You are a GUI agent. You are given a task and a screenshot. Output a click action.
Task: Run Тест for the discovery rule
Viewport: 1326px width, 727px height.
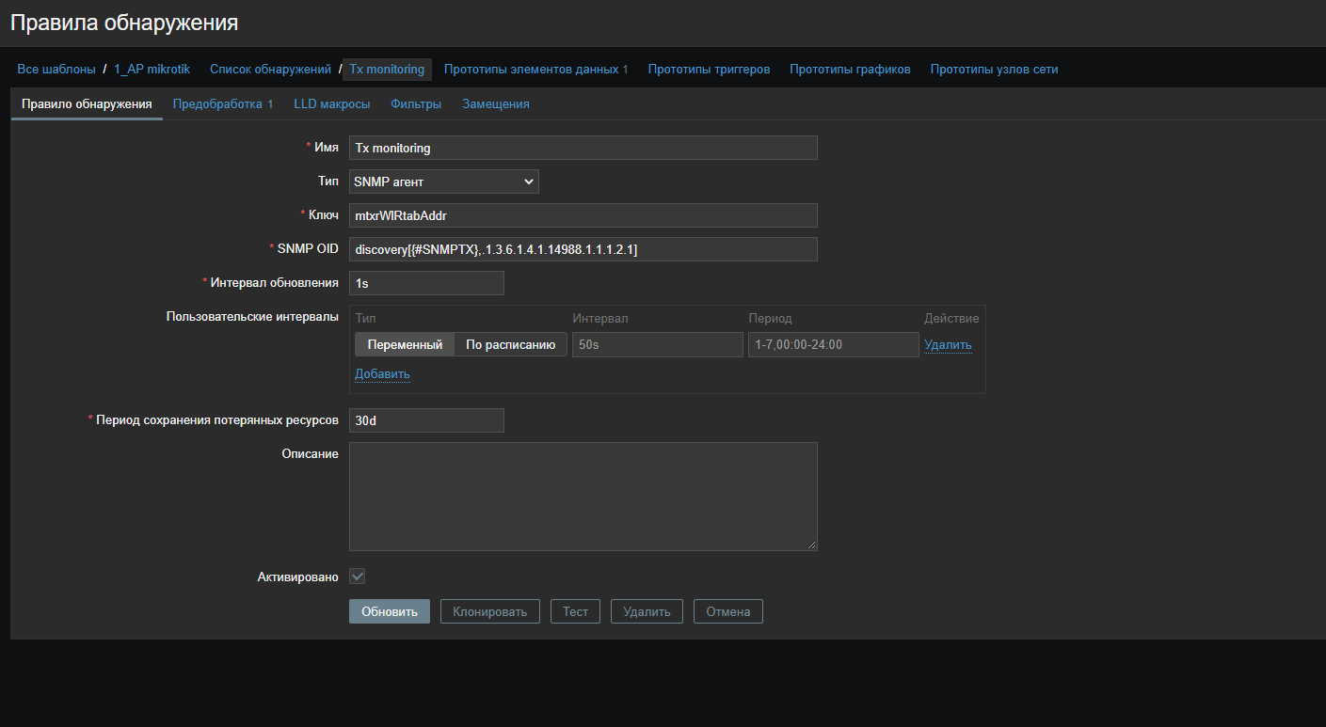point(575,612)
